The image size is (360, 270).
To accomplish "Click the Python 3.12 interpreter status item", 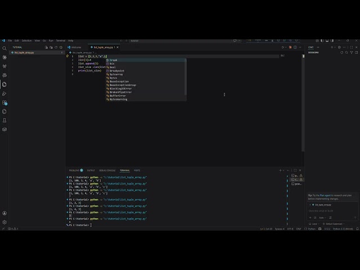I will [343, 229].
